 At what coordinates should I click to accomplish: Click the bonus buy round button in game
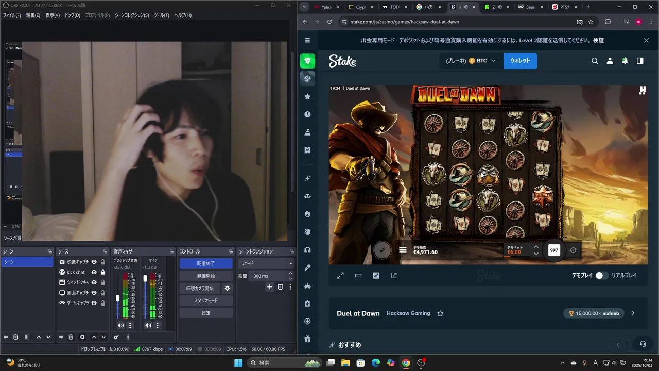382,250
